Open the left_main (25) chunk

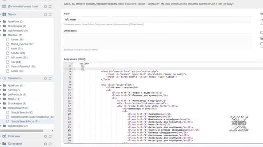19,58
